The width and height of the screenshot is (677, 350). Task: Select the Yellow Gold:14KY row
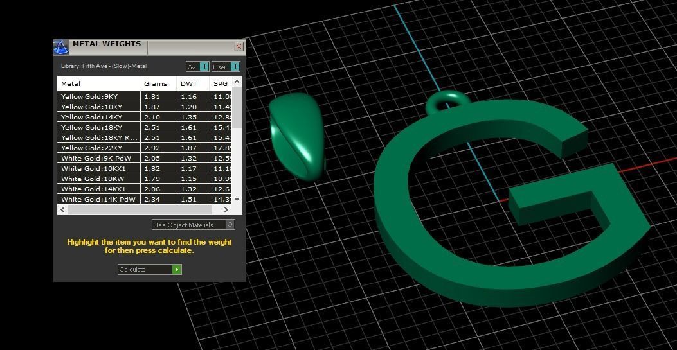pyautogui.click(x=145, y=118)
